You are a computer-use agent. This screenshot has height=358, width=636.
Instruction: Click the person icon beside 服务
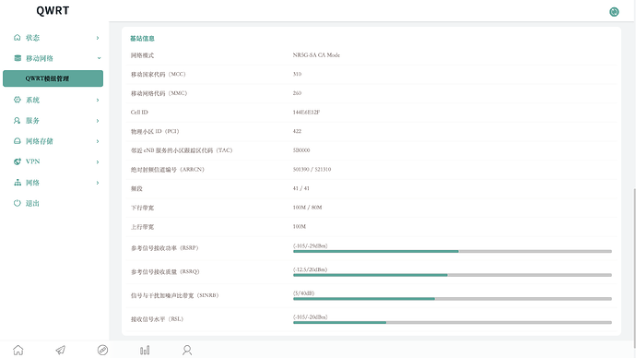pyautogui.click(x=17, y=121)
